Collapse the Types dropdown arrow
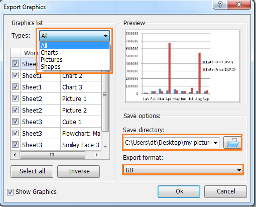The width and height of the screenshot is (256, 207). click(x=105, y=36)
